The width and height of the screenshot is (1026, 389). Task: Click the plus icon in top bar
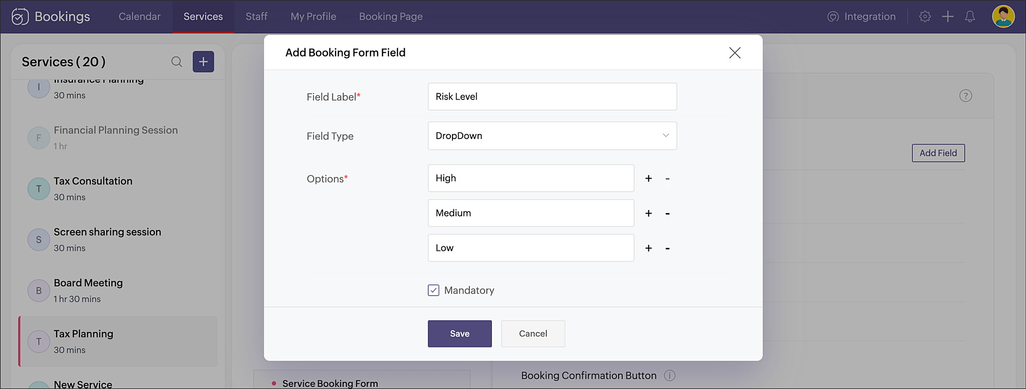tap(948, 16)
